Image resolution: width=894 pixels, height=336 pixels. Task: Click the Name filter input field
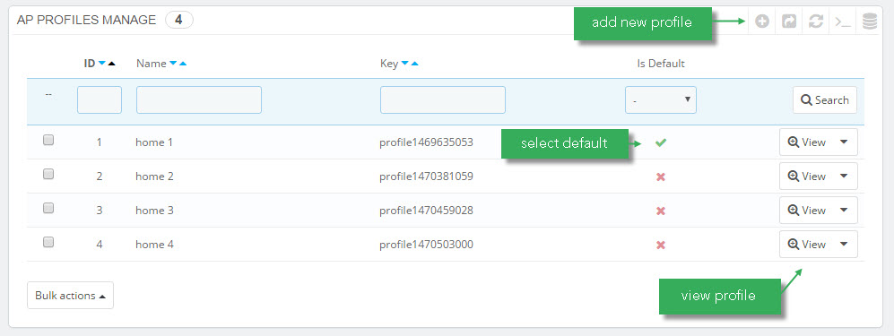199,99
